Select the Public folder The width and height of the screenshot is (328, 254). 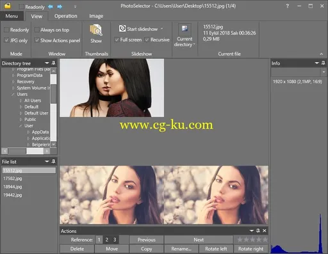[30, 120]
